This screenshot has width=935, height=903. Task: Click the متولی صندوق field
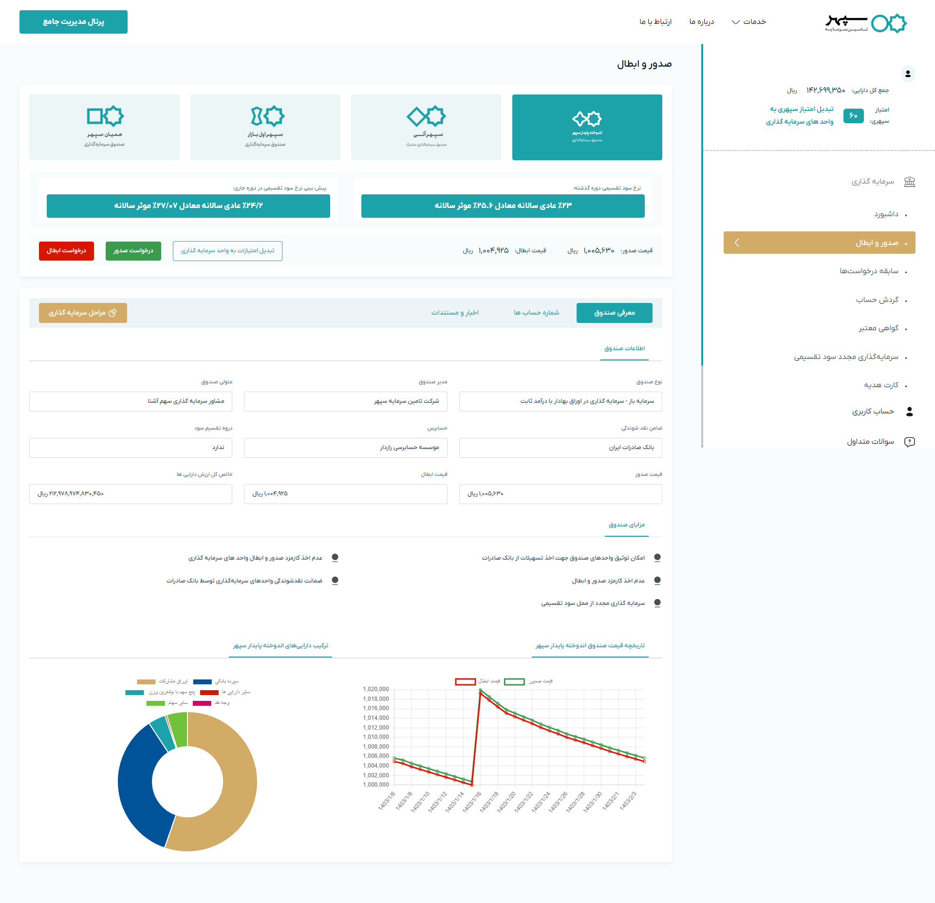tap(131, 401)
